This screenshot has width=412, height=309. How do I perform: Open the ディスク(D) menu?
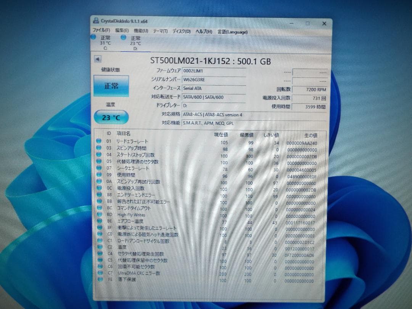click(x=180, y=32)
